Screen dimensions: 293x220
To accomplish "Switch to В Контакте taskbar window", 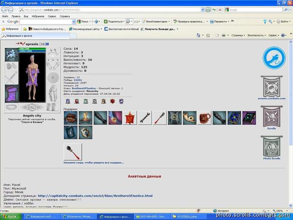I will (79, 217).
